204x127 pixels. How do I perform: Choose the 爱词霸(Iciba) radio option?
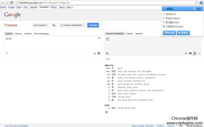pos(164,22)
